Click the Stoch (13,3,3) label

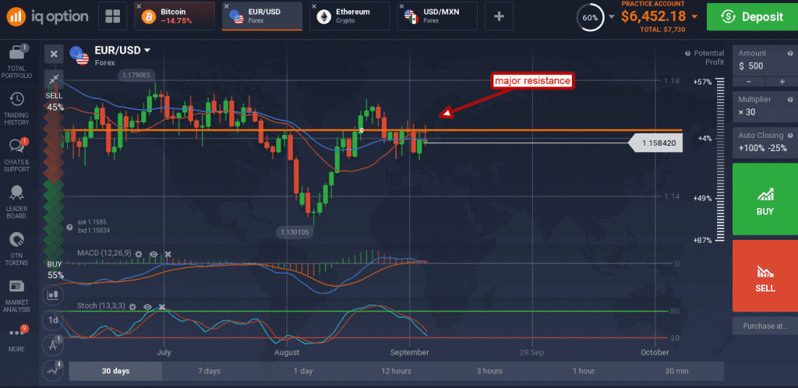tap(101, 307)
